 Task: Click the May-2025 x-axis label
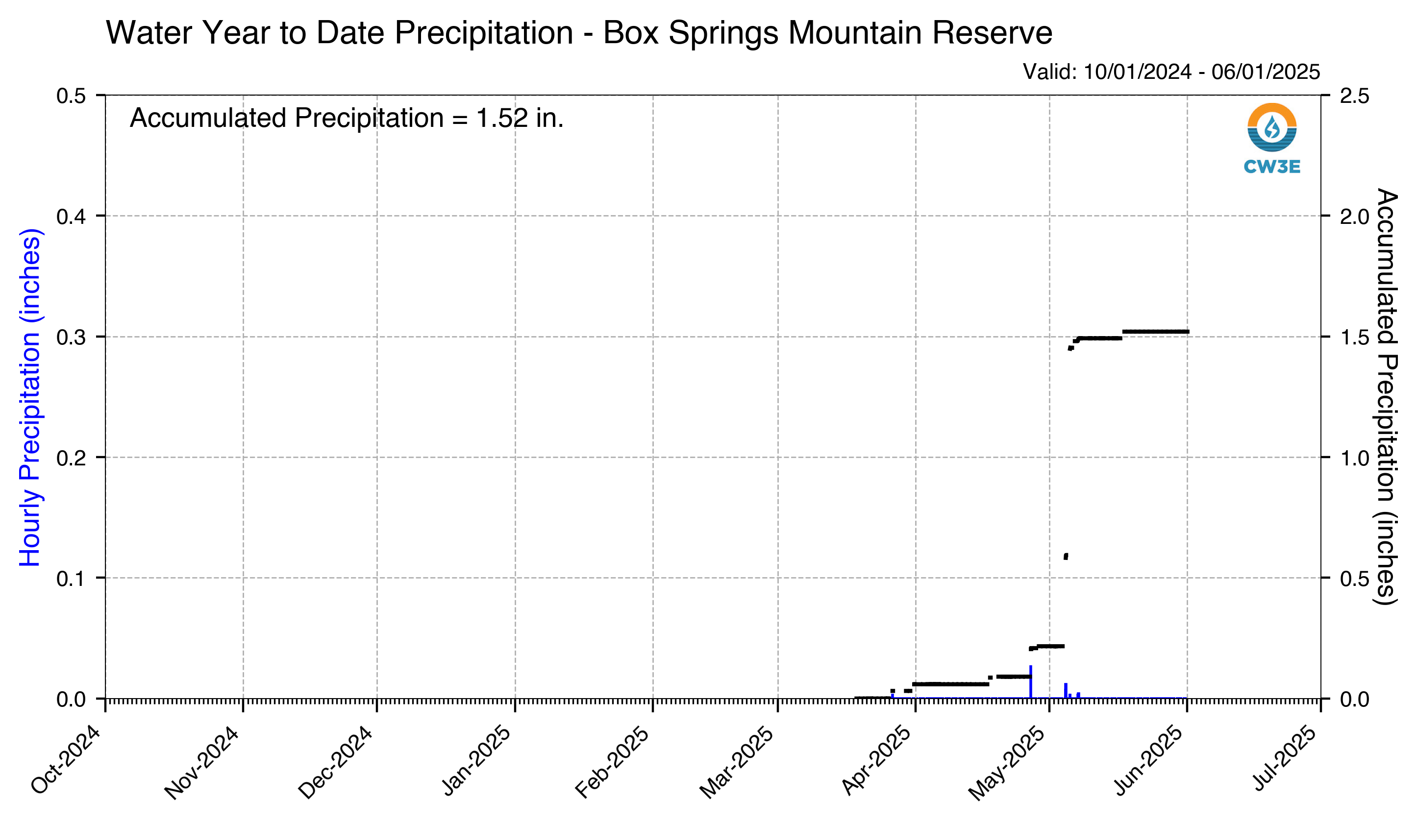point(1007,763)
